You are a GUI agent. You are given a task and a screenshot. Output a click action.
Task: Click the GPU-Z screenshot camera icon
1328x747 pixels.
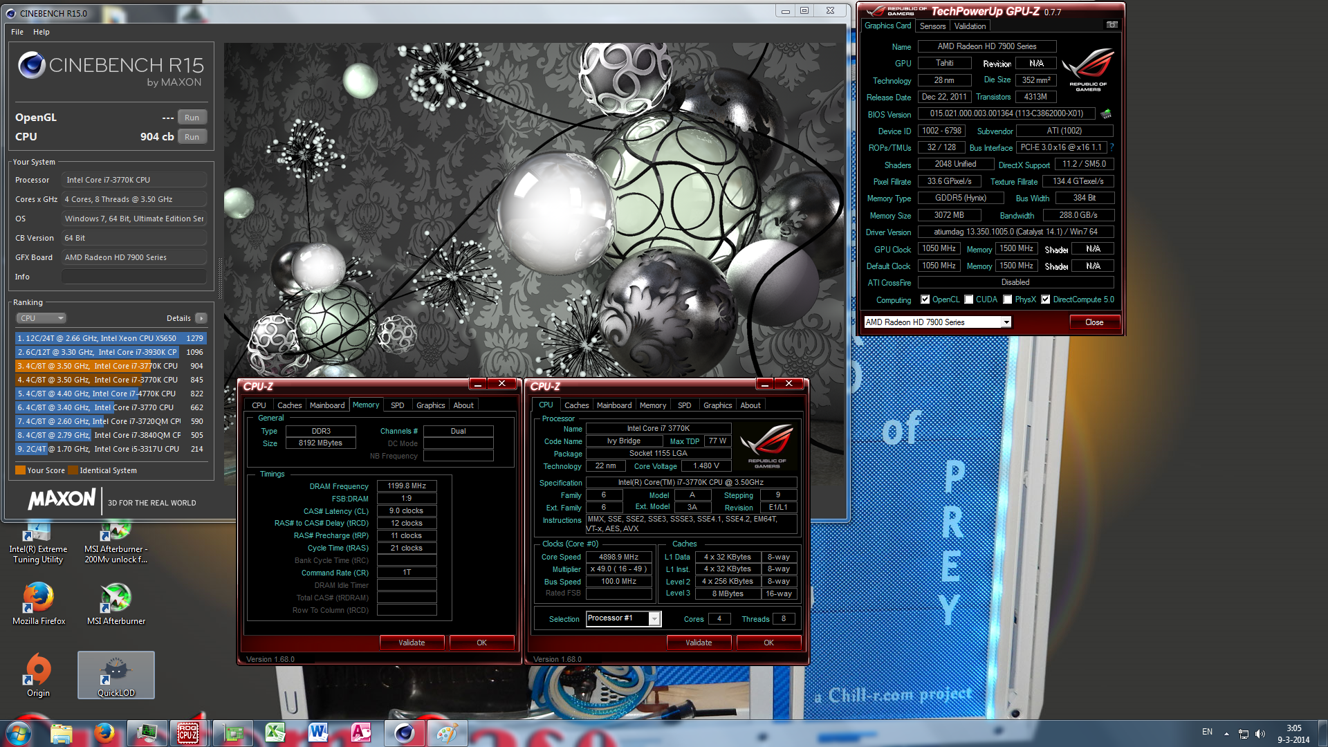click(x=1112, y=25)
